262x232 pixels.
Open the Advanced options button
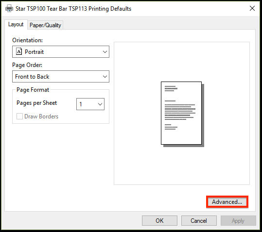tap(227, 202)
